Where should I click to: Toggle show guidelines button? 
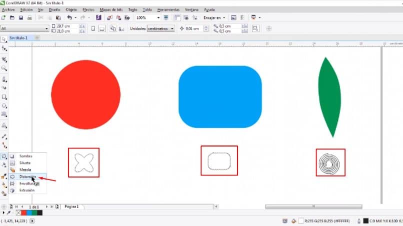pos(195,17)
